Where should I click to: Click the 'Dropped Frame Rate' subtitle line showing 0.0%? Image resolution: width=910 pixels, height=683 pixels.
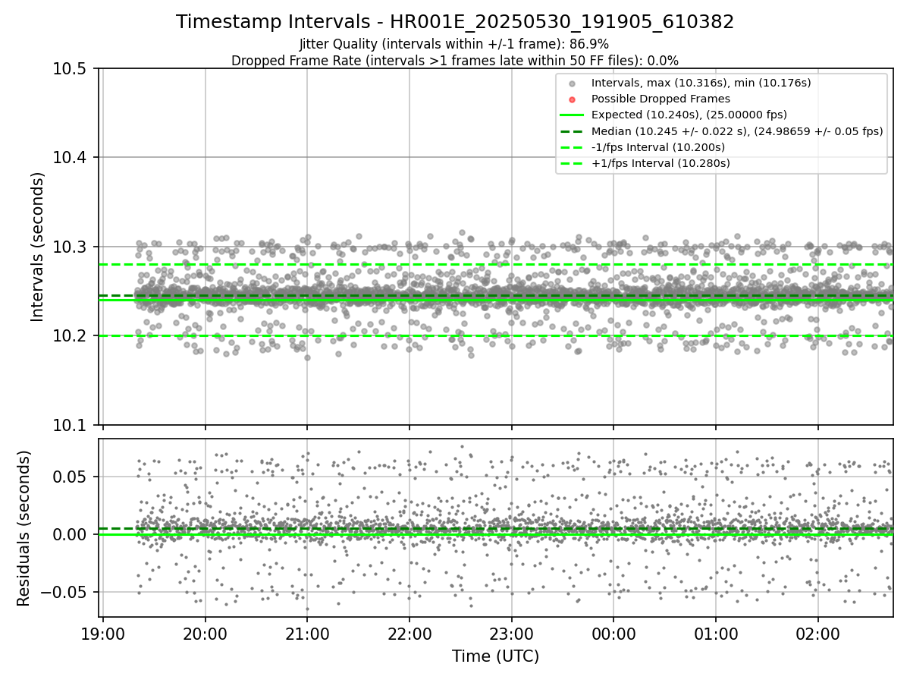455,61
